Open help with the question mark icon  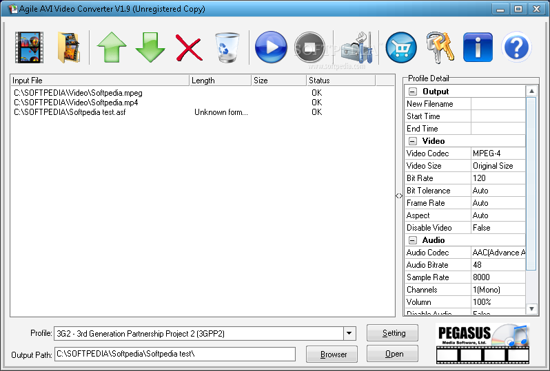(x=516, y=47)
